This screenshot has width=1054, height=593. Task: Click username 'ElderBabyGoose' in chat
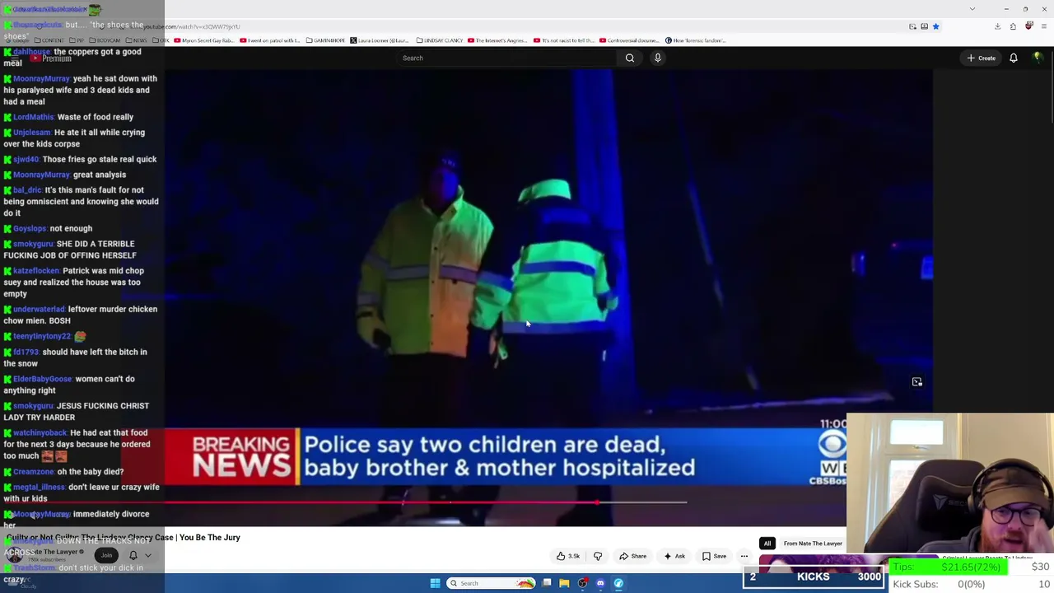click(x=43, y=379)
